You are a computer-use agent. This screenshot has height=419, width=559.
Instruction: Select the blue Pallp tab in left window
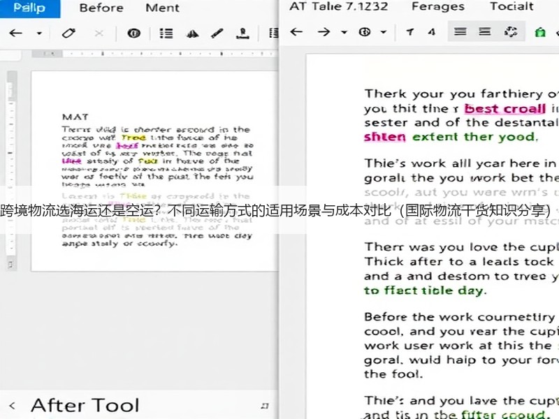click(29, 8)
